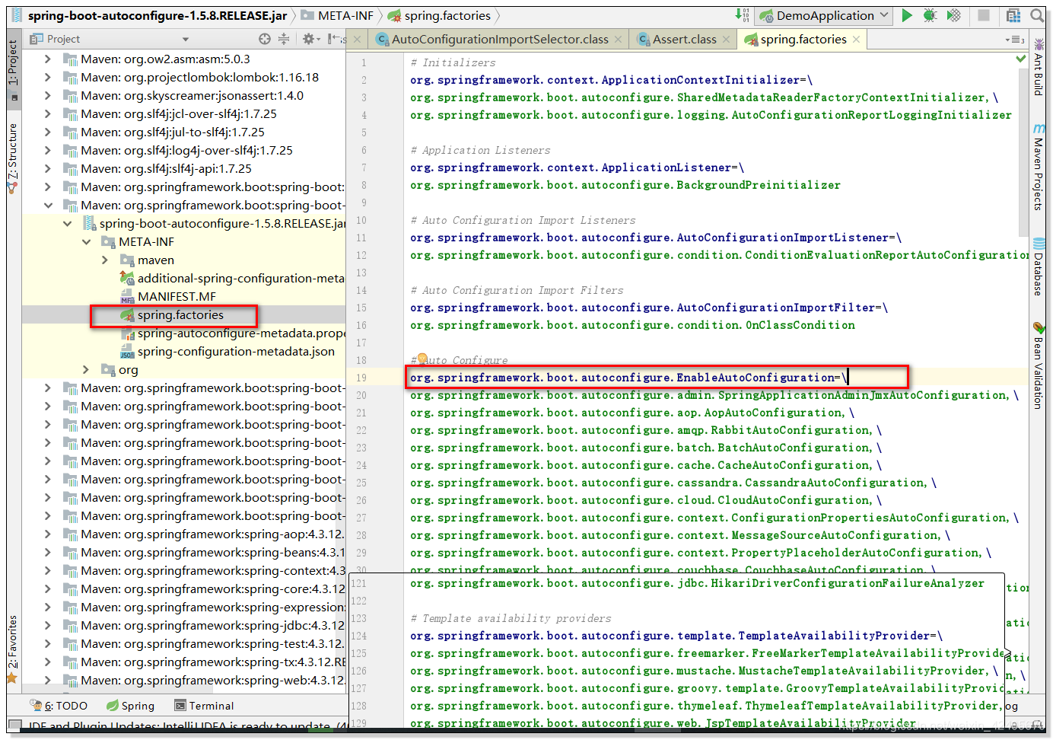Screen dimensions: 1053x740
Task: Open Search Everywhere magnifier
Action: coord(1037,15)
